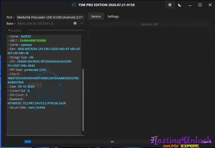Screen dimensions: 215x148
Task: Expand the Base model dropdown arrow
Action: [x=82, y=23]
